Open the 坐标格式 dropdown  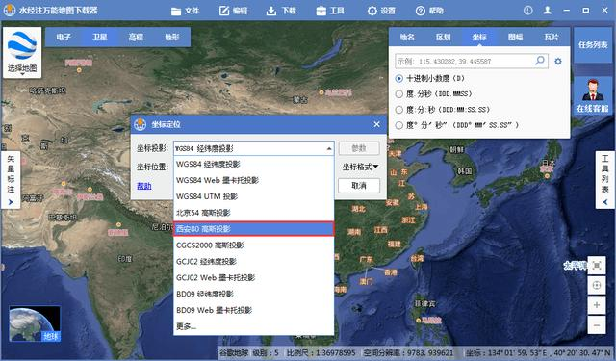(360, 167)
